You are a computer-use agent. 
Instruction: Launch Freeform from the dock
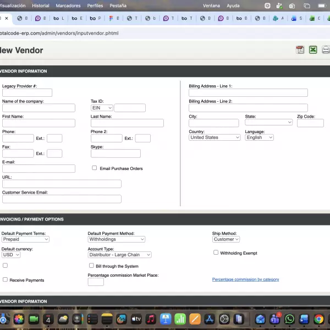(x=122, y=319)
